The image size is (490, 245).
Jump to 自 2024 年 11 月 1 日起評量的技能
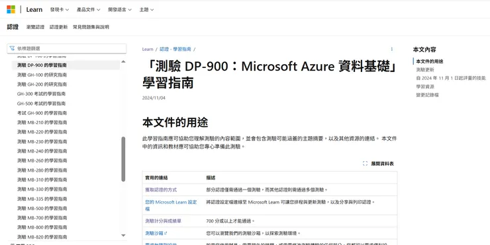451,78
